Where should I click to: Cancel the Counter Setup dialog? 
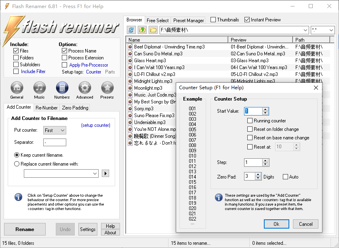pos(305,224)
